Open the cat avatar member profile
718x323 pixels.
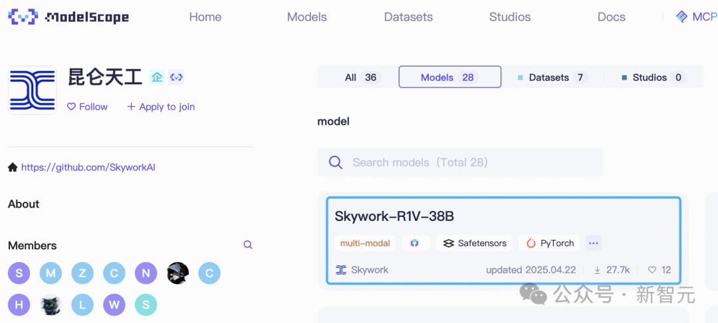(51, 304)
